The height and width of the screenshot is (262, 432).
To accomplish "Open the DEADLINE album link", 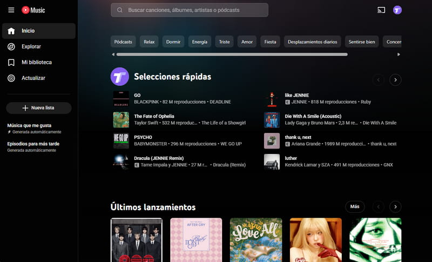I will 220,102.
